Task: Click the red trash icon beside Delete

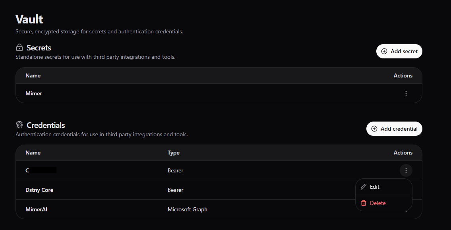Action: tap(364, 203)
